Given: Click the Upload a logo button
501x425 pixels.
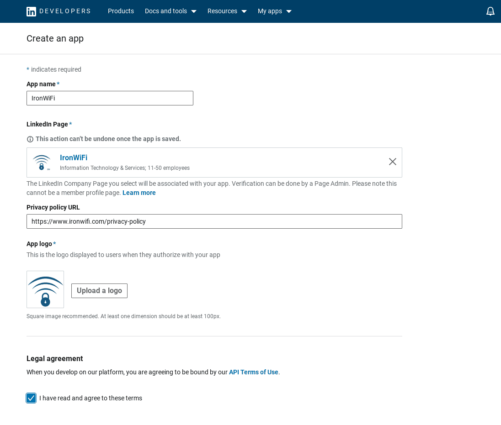Looking at the screenshot, I should pyautogui.click(x=99, y=291).
